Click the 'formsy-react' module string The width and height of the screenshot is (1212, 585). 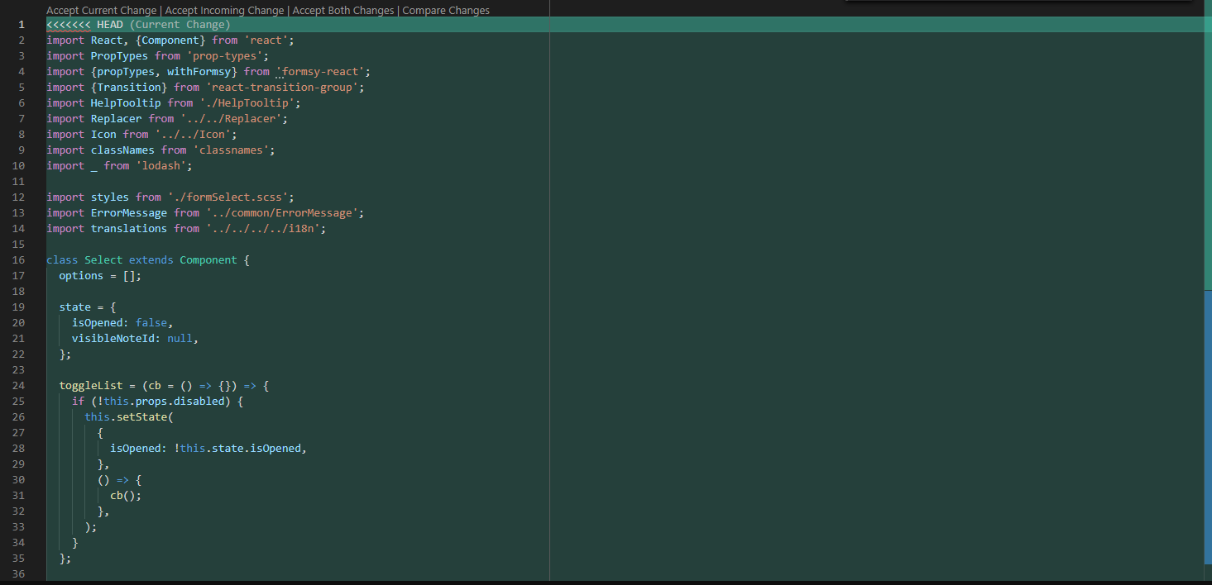(320, 72)
